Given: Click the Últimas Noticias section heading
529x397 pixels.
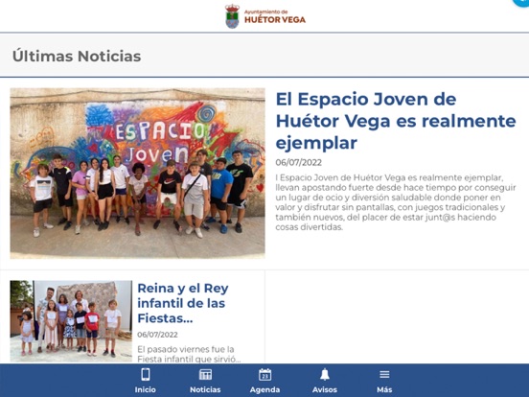Looking at the screenshot, I should tap(77, 56).
